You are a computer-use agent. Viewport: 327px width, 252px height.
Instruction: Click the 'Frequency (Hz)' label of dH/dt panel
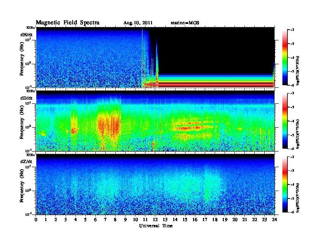coord(22,59)
